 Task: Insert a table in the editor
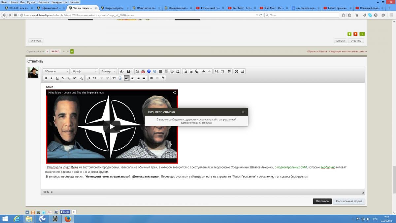pyautogui.click(x=160, y=71)
